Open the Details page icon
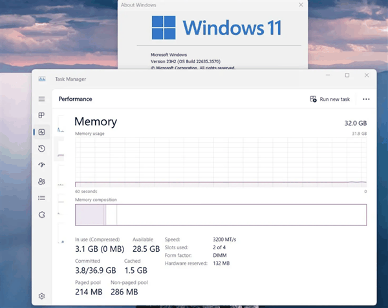 coord(41,198)
